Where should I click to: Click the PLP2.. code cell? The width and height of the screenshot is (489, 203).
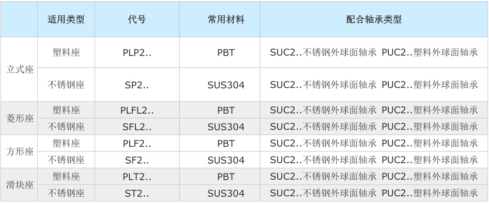(137, 52)
